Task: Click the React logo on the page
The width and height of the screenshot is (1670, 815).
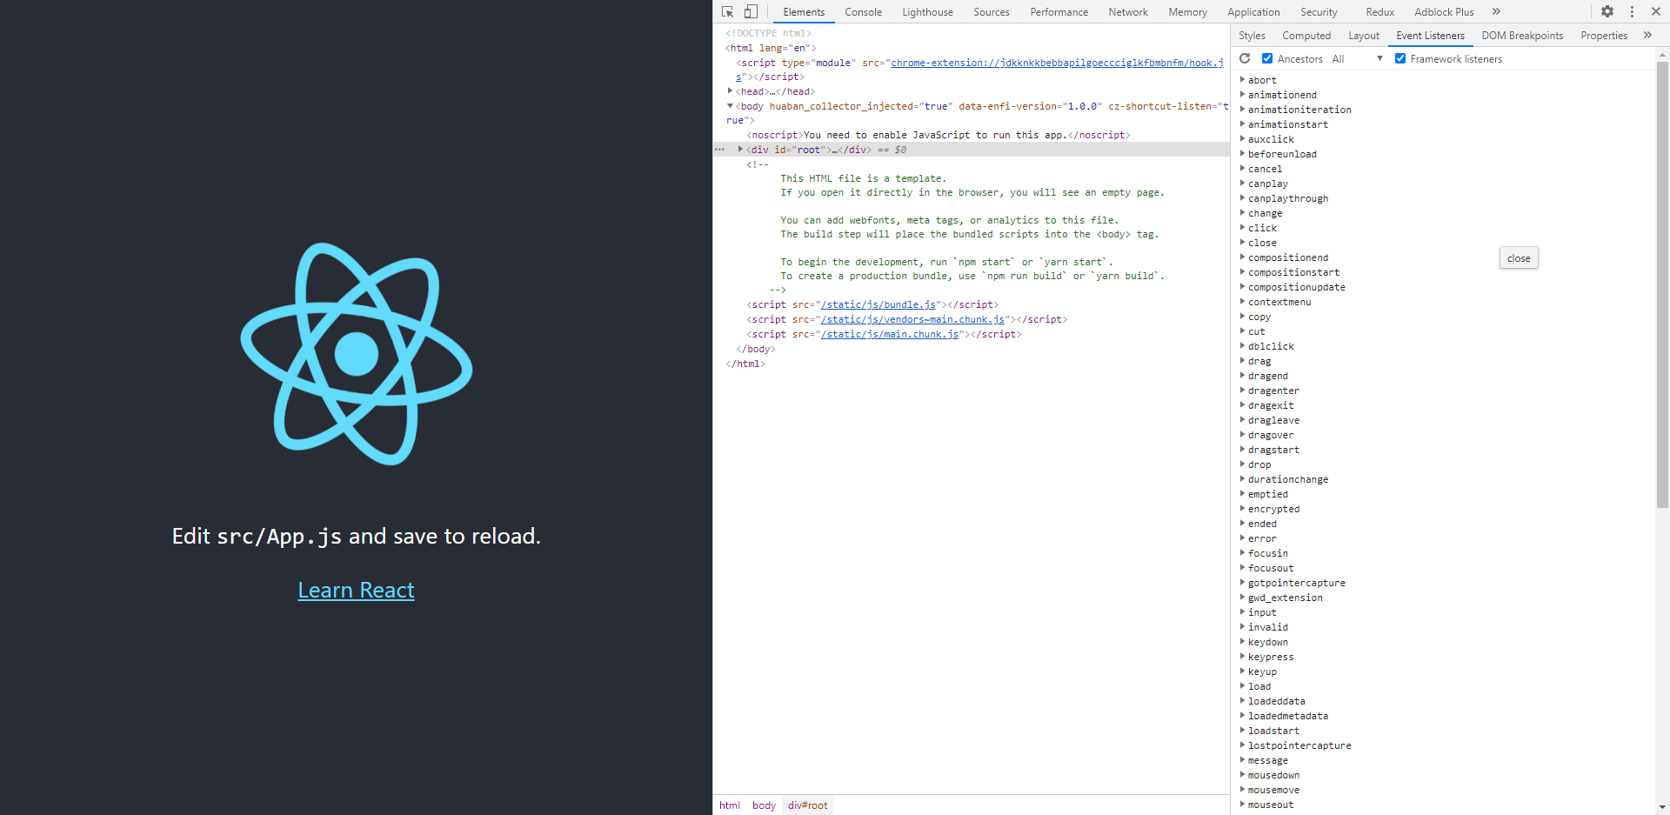Action: coord(357,354)
